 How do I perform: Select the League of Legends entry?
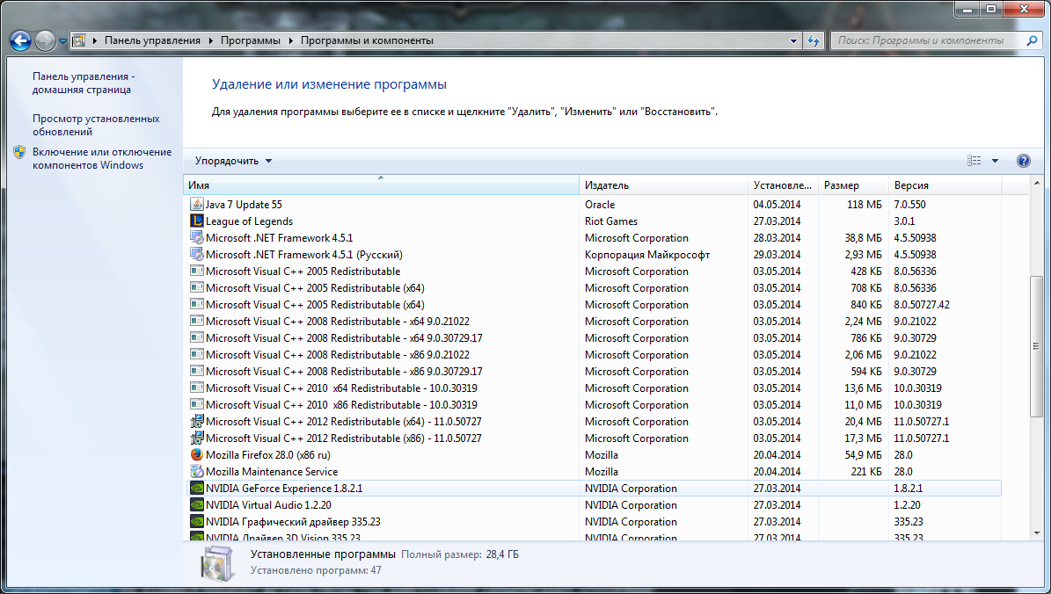tap(593, 221)
